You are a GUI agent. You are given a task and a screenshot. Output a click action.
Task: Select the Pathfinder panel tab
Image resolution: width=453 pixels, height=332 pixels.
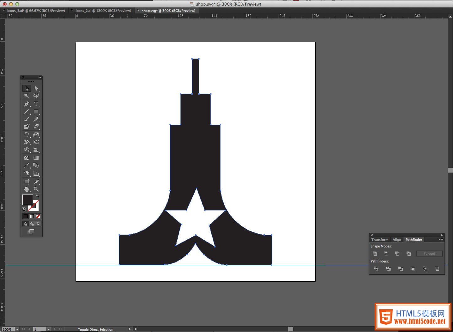[414, 240]
